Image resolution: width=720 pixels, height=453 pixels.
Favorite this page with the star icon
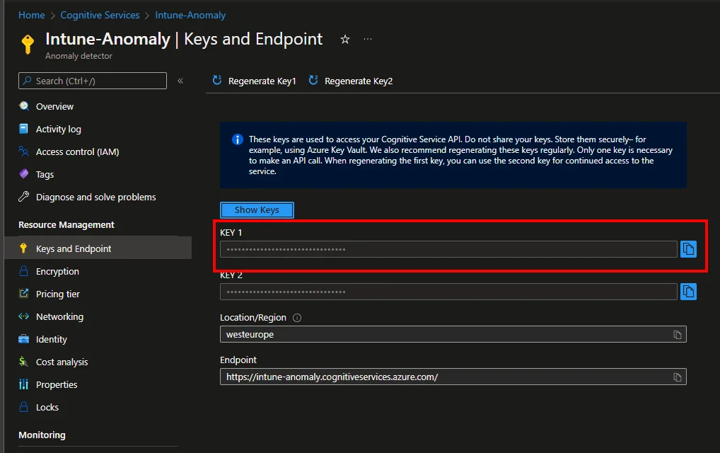[345, 40]
